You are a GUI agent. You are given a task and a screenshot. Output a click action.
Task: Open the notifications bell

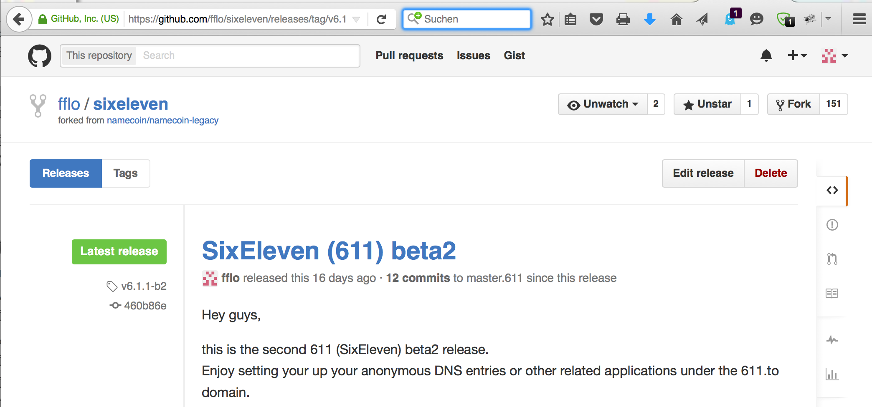point(766,55)
